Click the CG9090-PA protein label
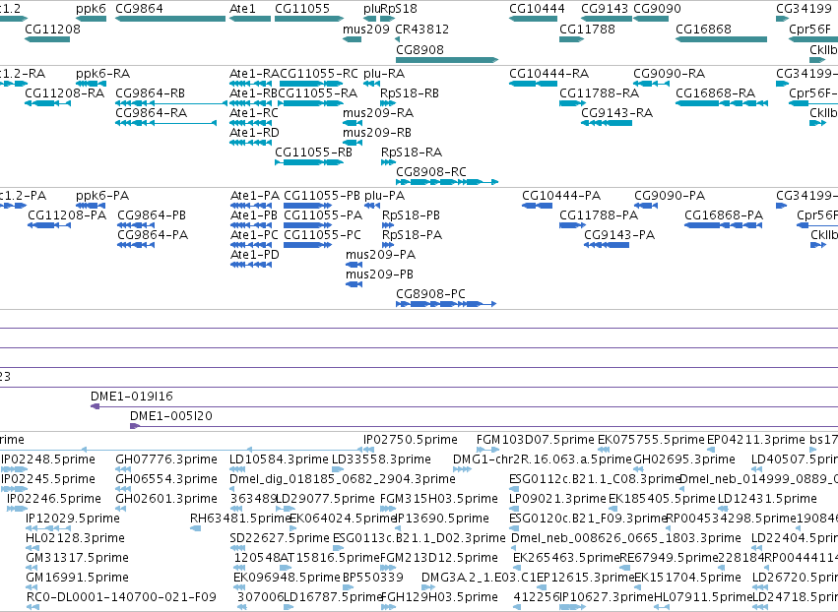Image resolution: width=838 pixels, height=612 pixels. (670, 196)
